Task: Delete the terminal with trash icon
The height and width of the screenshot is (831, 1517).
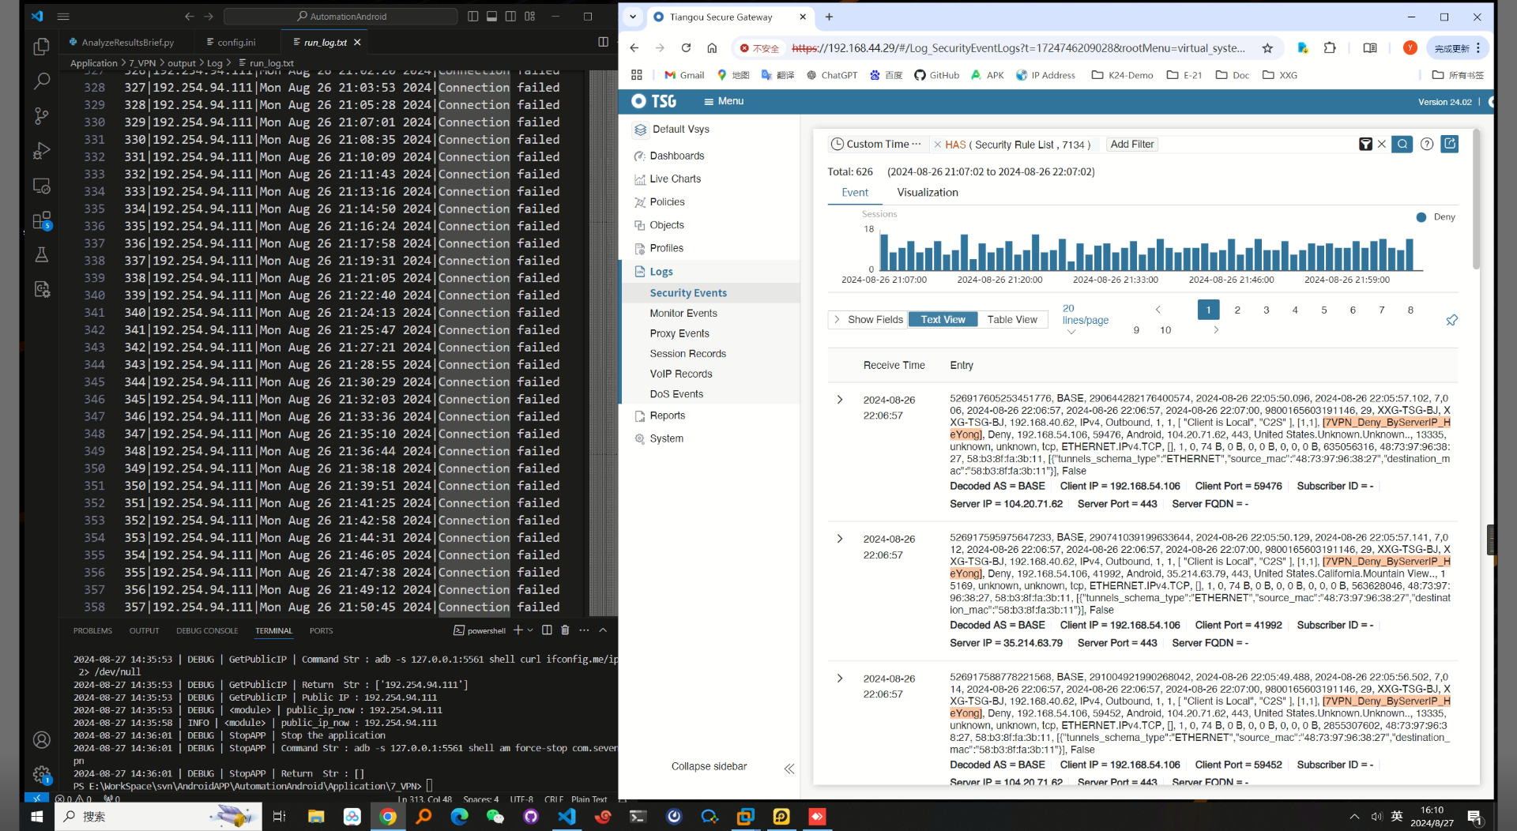Action: pos(565,630)
